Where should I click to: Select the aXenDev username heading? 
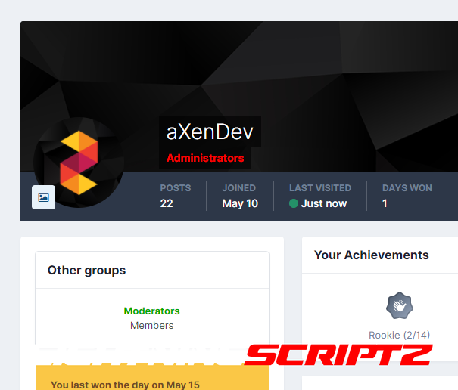coord(210,132)
